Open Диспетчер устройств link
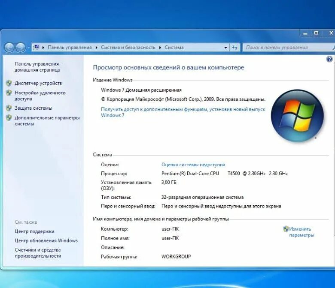Viewport: 335px width, 288px height. [x=38, y=83]
